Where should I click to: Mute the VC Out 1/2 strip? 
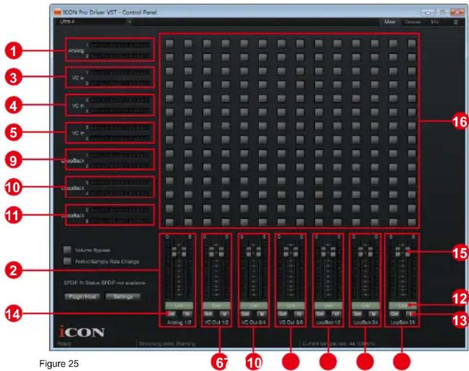225,314
